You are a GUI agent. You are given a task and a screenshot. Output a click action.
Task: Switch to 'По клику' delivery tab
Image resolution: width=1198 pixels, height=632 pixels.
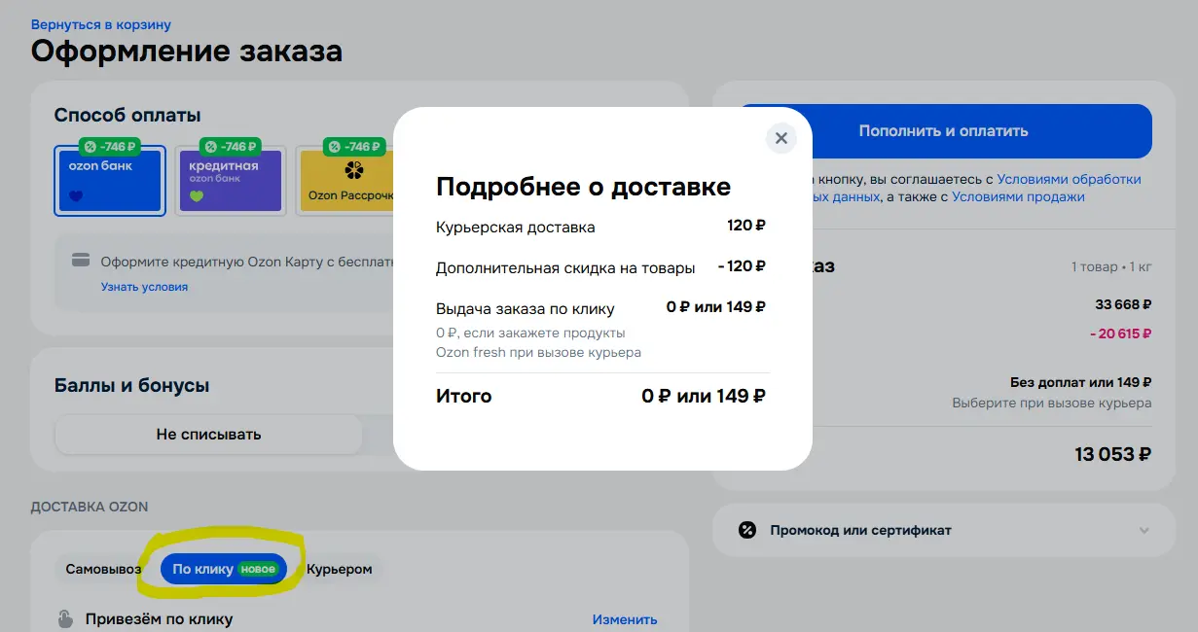(x=223, y=569)
